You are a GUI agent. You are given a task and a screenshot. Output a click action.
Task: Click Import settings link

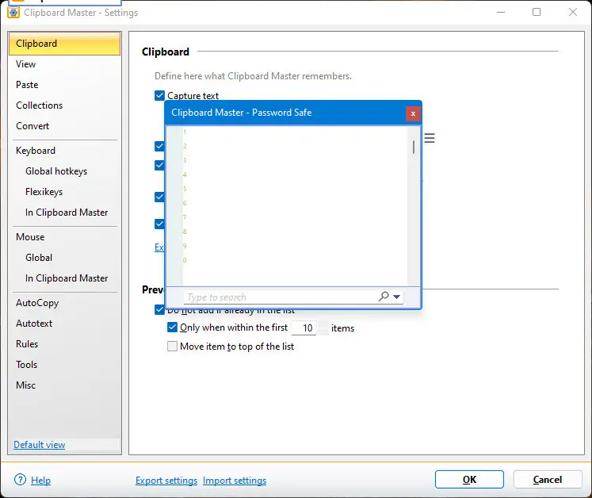(235, 481)
